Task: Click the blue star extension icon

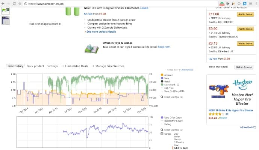Action: [x=245, y=4]
